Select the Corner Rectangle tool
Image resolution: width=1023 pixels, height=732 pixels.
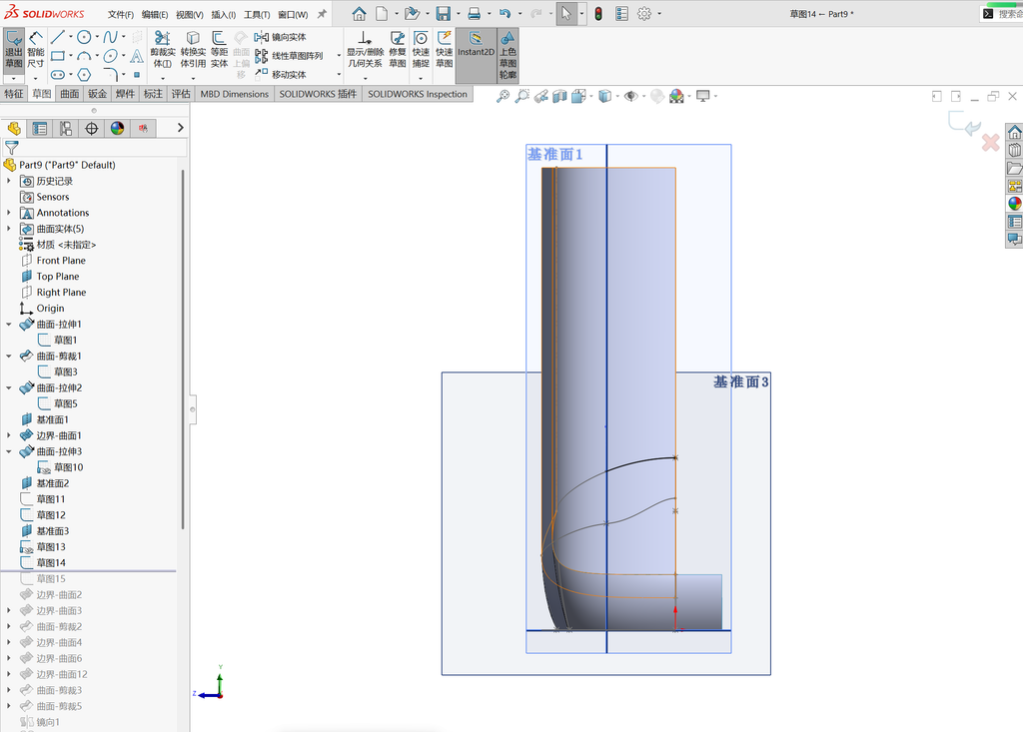[x=57, y=56]
